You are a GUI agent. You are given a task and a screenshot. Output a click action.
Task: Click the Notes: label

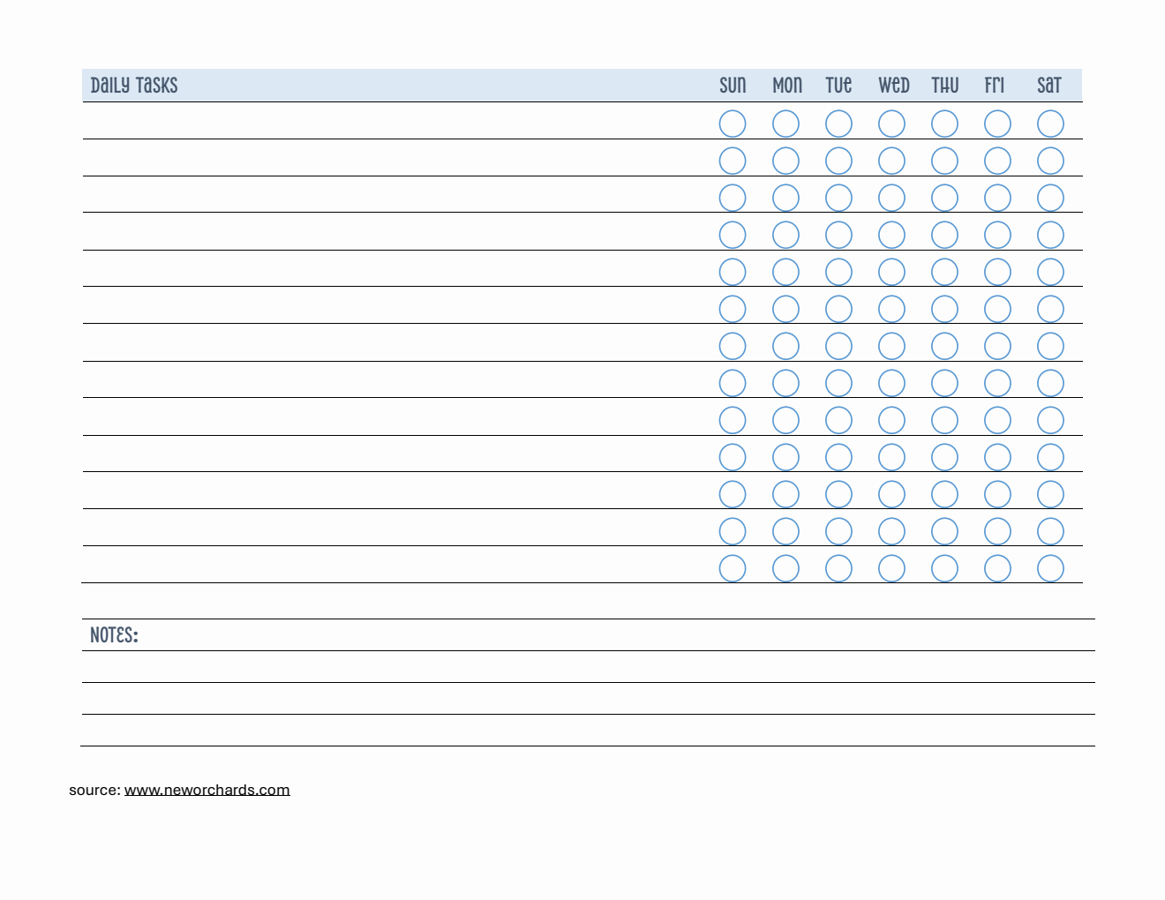[x=114, y=635]
